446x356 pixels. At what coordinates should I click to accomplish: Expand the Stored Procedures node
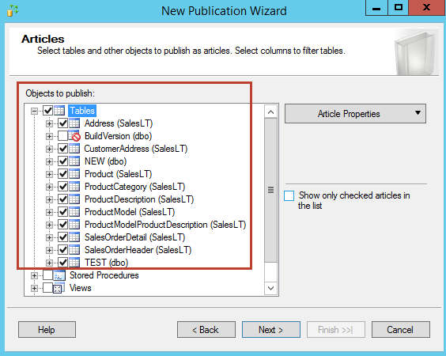(35, 275)
